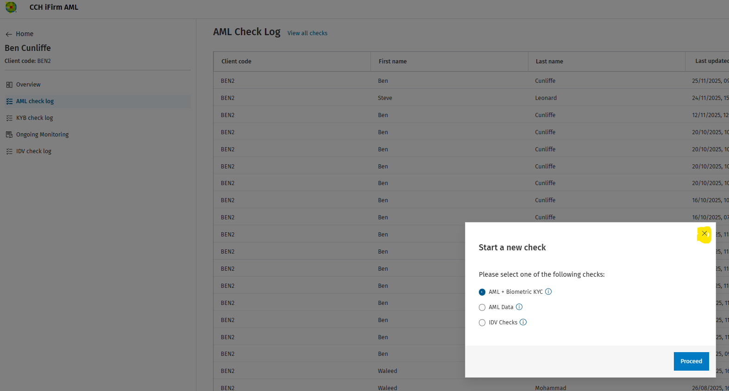This screenshot has width=729, height=391.
Task: Select the IDV Checks radio option
Action: point(482,323)
